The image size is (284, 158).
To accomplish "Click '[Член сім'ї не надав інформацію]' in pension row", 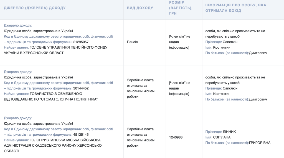I will (x=179, y=42).
